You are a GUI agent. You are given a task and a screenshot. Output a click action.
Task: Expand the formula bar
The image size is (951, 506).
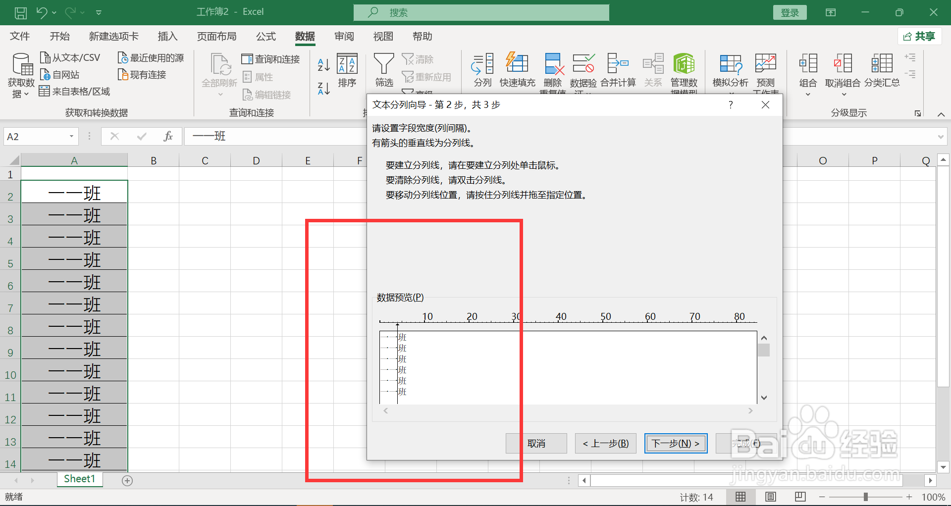(941, 136)
